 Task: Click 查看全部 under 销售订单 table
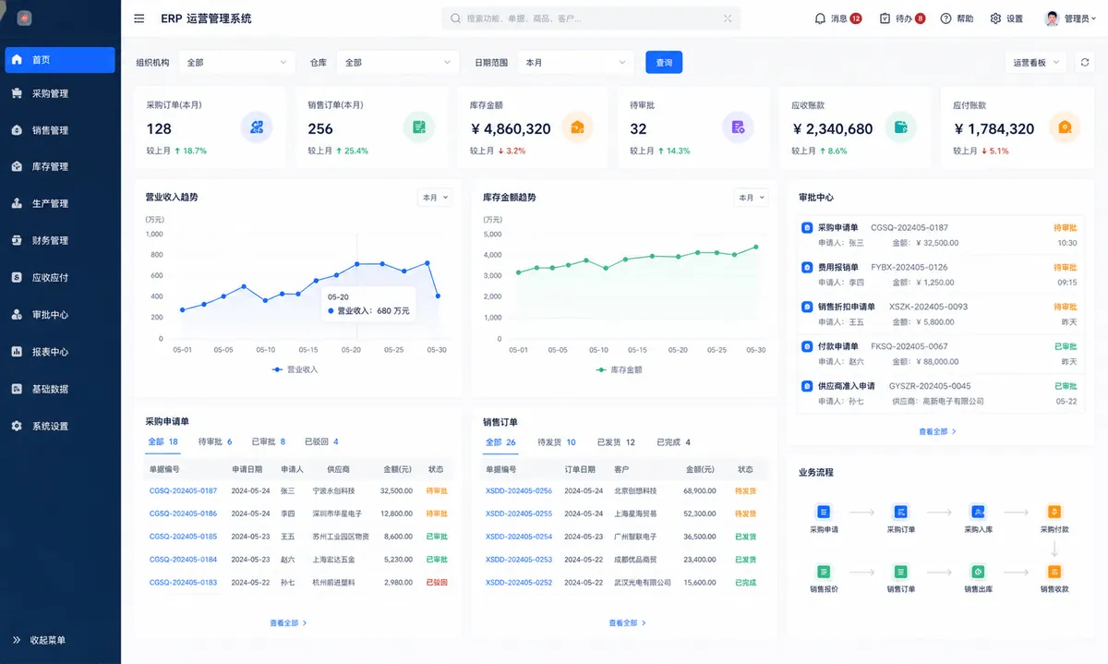pyautogui.click(x=628, y=623)
